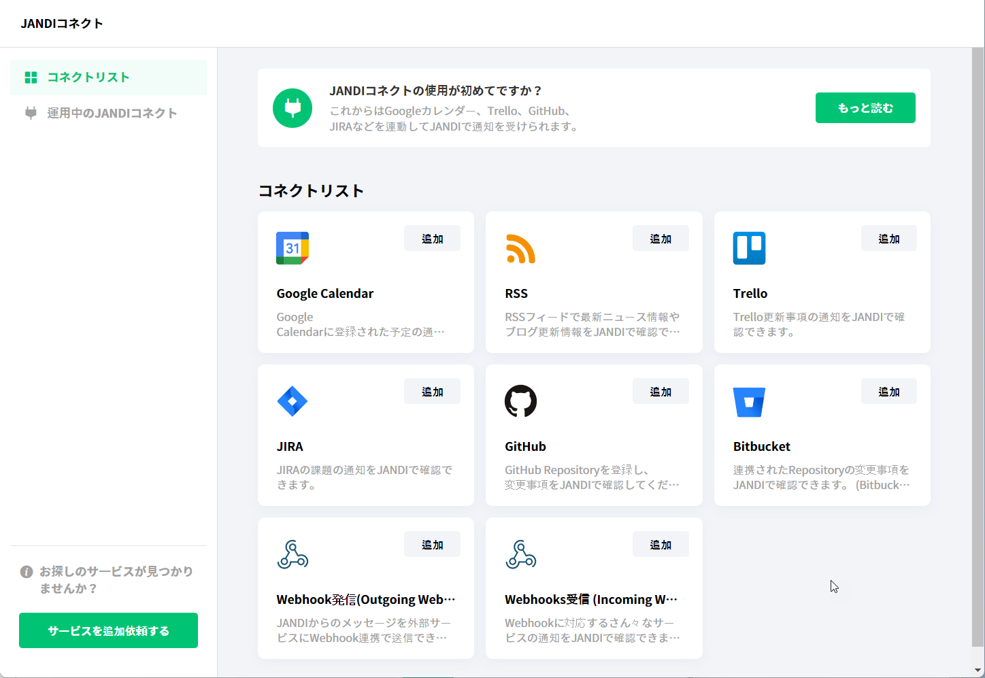This screenshot has height=678, width=985.
Task: Click the GitHub card title
Action: tap(525, 447)
